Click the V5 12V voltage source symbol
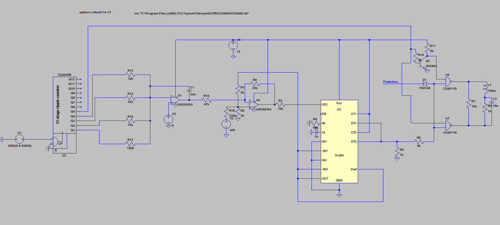This screenshot has width=500, height=225. click(233, 46)
